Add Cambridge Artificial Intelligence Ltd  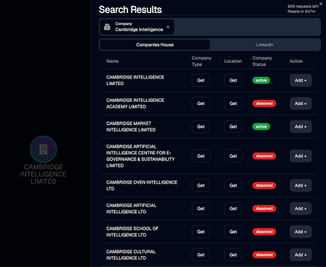click(x=301, y=208)
